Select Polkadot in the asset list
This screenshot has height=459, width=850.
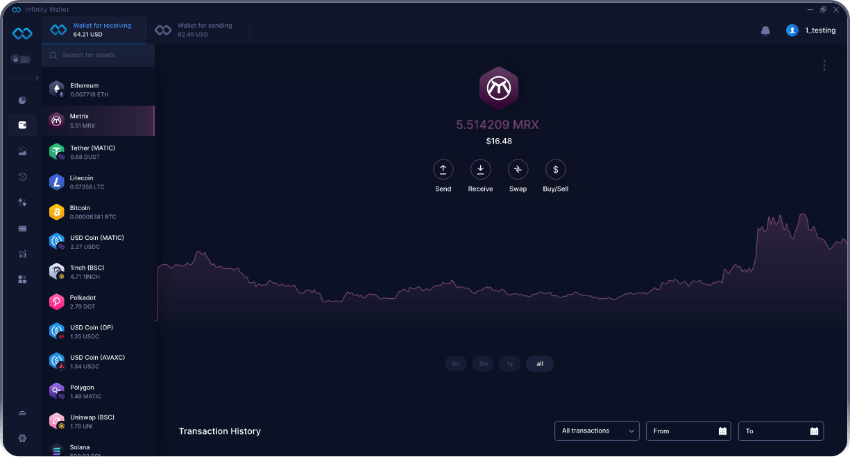coord(98,302)
